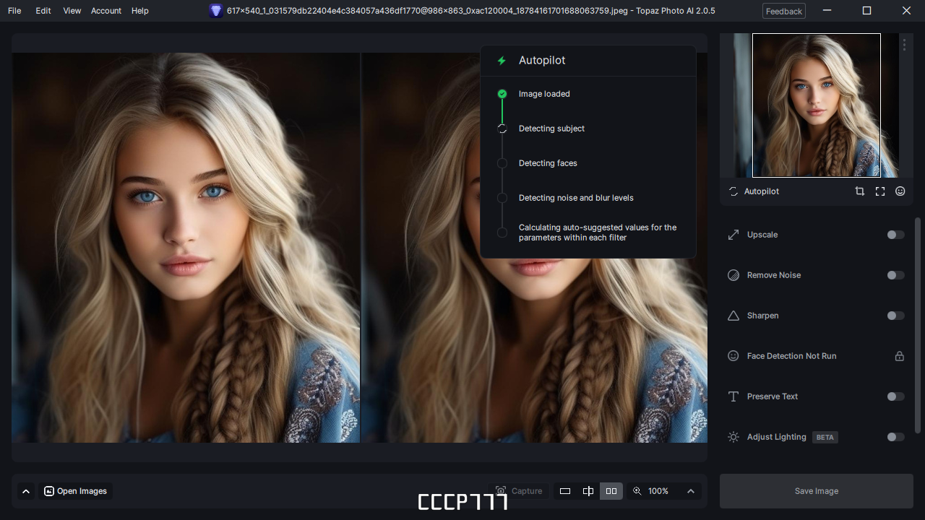Open the Account menu
The height and width of the screenshot is (520, 925).
click(x=106, y=11)
